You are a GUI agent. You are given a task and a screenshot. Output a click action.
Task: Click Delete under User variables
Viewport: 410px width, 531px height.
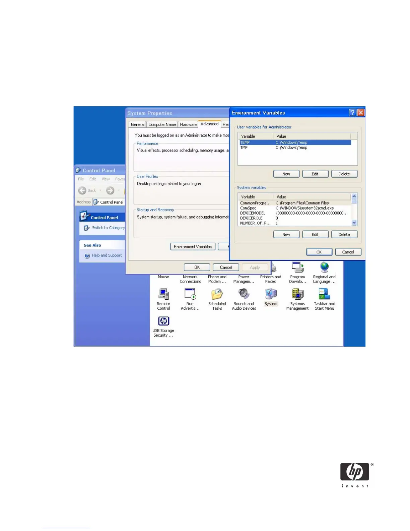pyautogui.click(x=344, y=174)
